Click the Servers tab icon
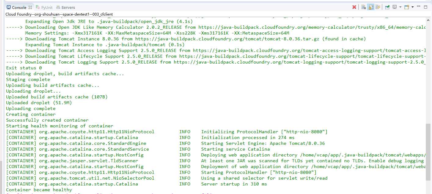Image resolution: width=432 pixels, height=194 pixels. [58, 7]
